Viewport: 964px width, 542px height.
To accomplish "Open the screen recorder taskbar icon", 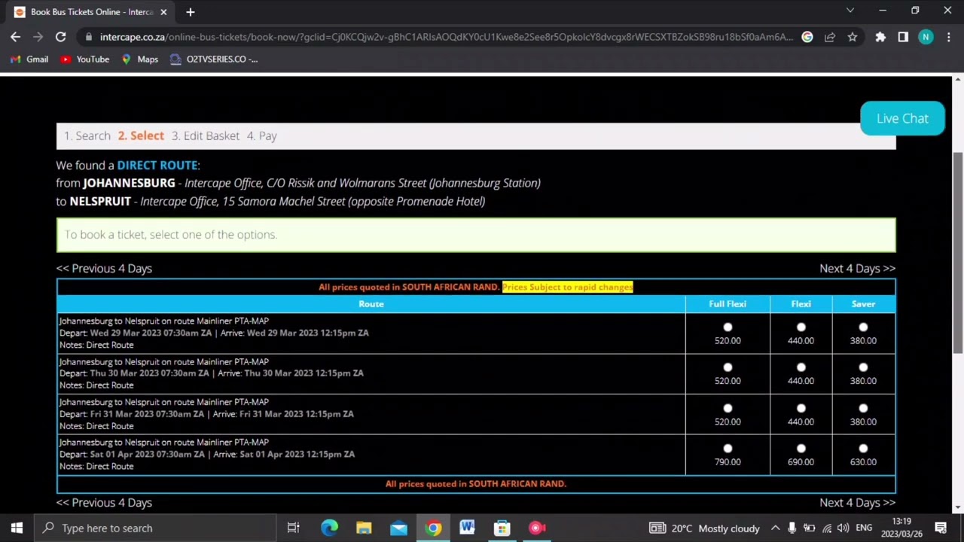I will [536, 528].
